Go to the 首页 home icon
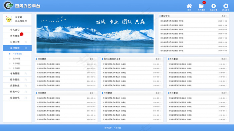Image resolution: width=234 pixels, height=131 pixels. 189,6
